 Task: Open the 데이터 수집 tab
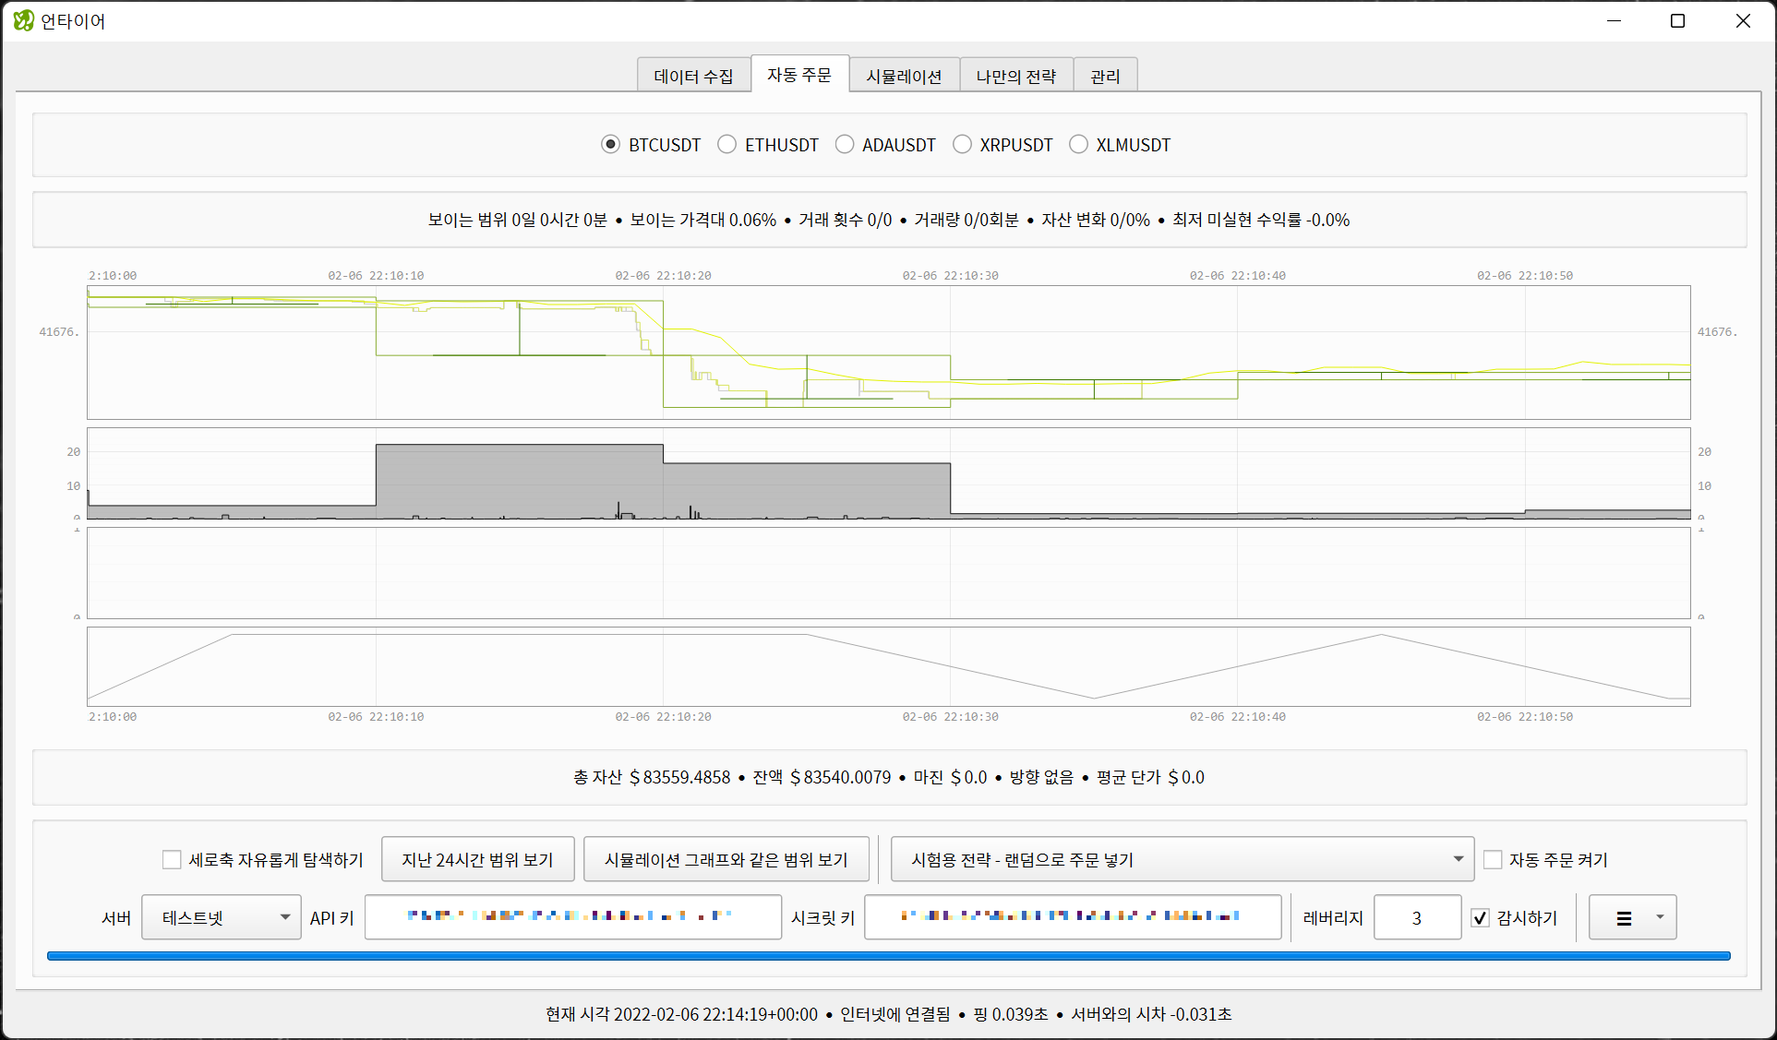point(693,77)
